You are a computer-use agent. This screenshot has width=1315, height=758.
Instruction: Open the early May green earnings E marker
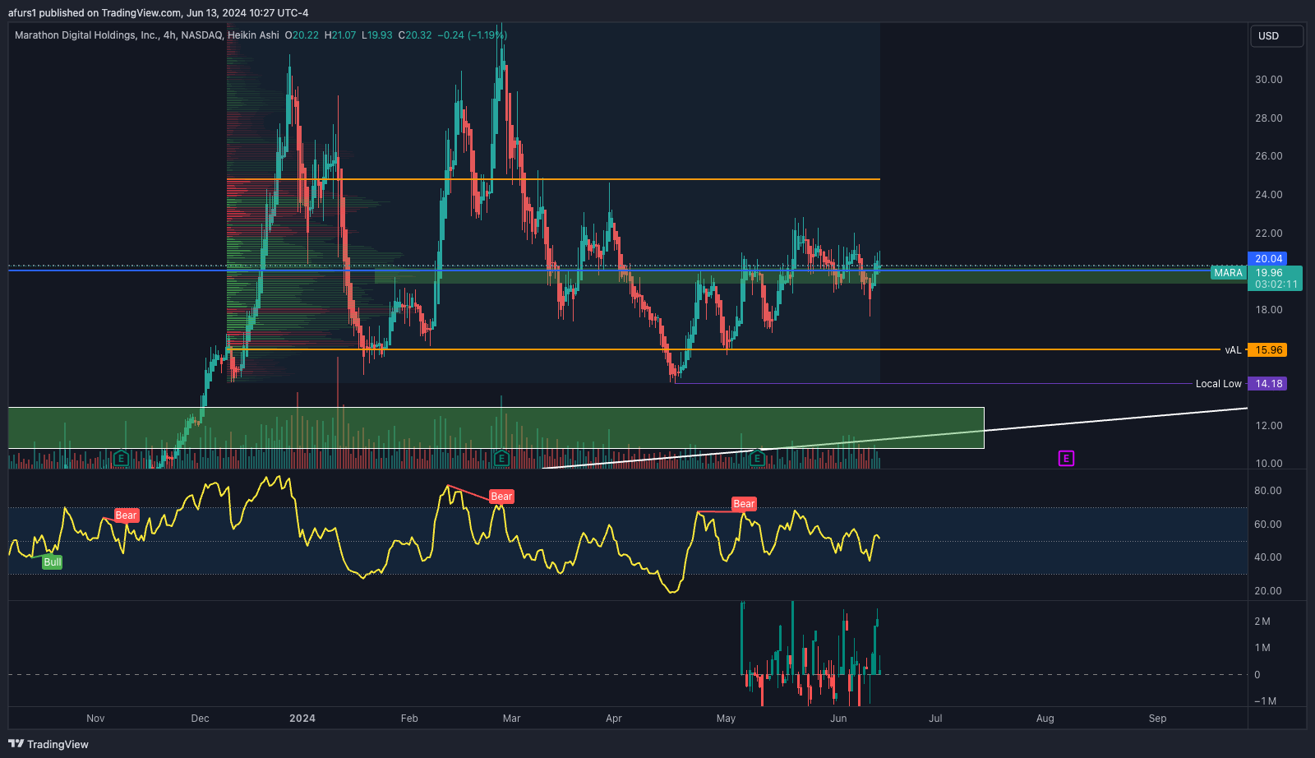point(757,458)
